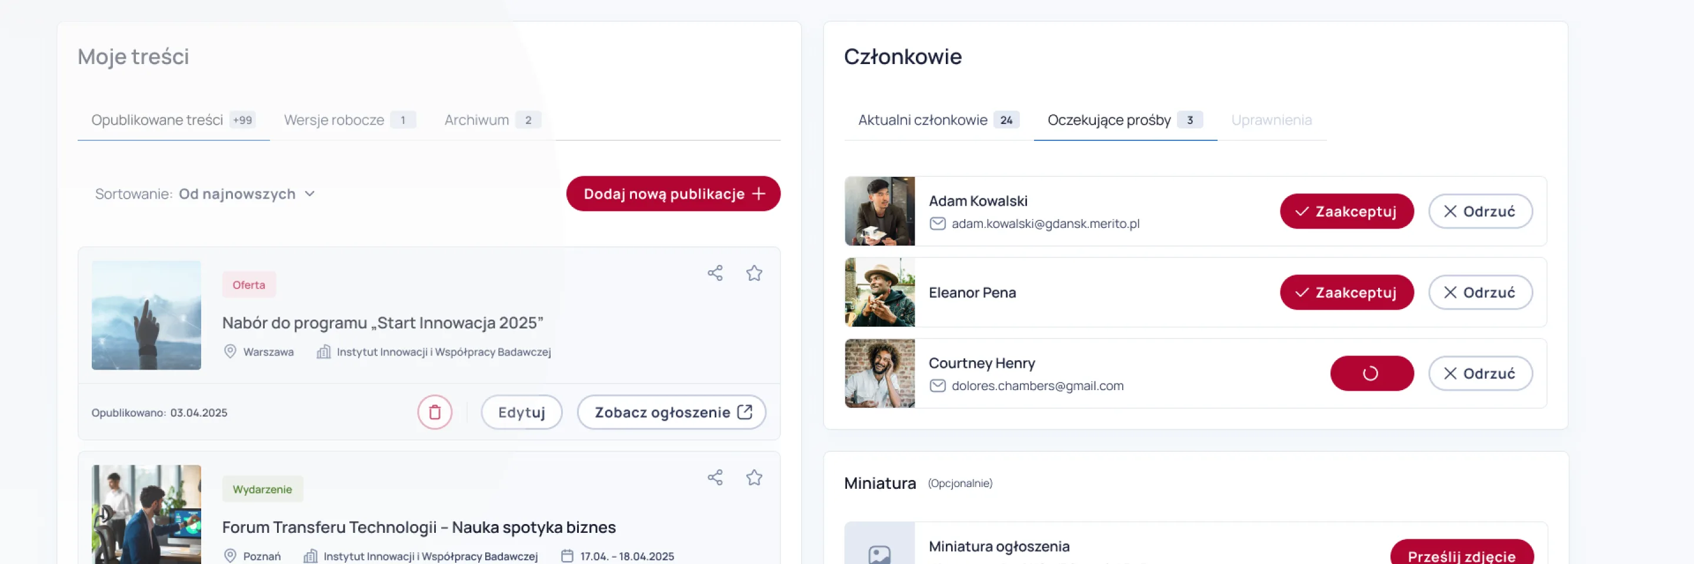Click the mail icon for Adam Kowalski
The height and width of the screenshot is (564, 1694).
(937, 224)
